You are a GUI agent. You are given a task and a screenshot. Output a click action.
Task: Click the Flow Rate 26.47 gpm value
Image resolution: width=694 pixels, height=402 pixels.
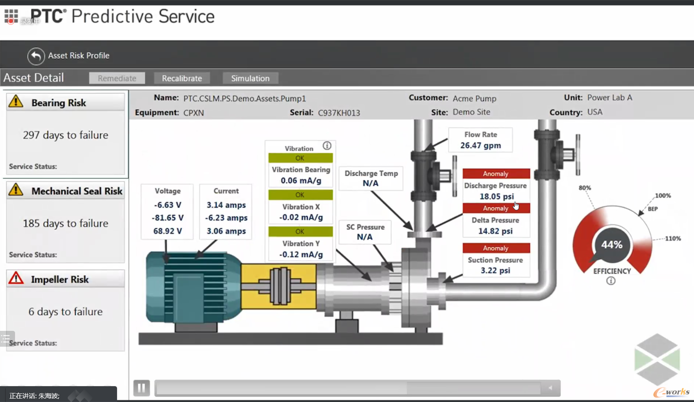481,145
